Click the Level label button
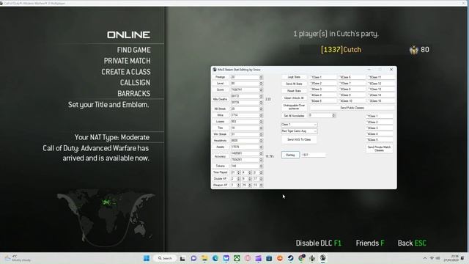This screenshot has height=264, width=469. click(x=220, y=84)
